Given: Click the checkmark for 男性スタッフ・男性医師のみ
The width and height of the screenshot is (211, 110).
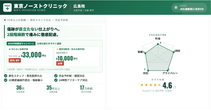Looking at the screenshot, I should (6, 76).
